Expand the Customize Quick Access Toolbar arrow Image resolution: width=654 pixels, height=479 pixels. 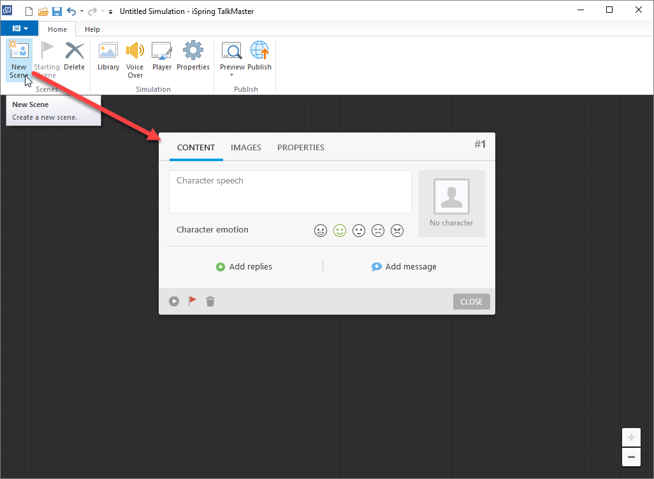coord(111,11)
